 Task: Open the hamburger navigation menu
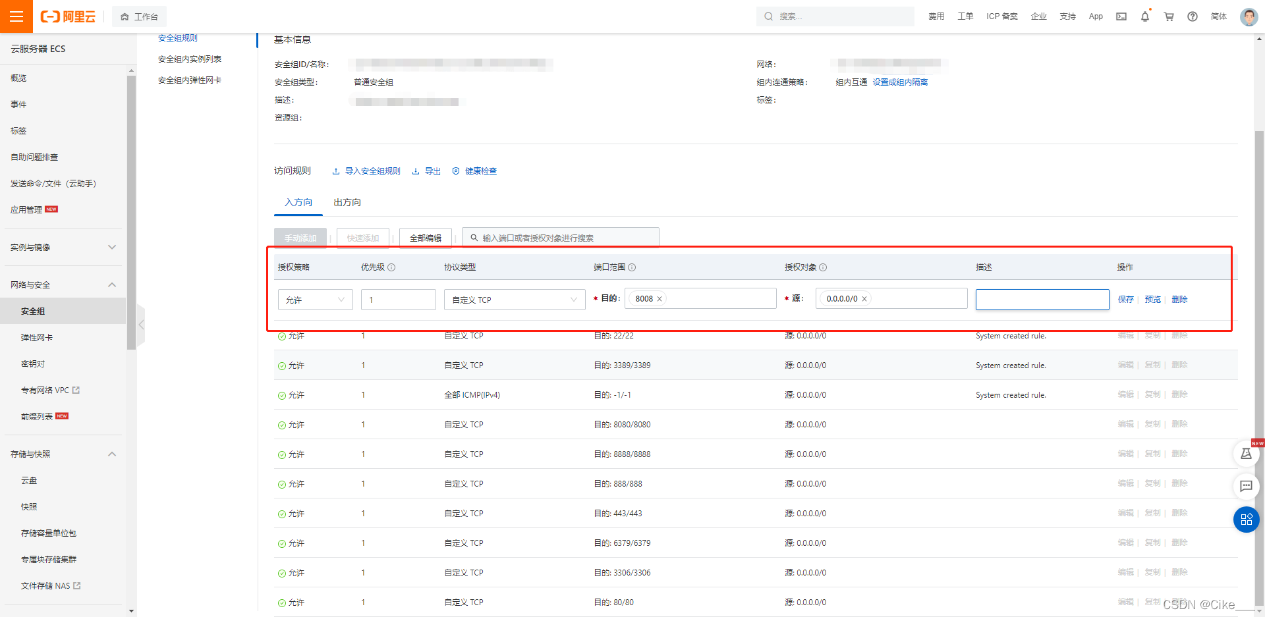16,16
